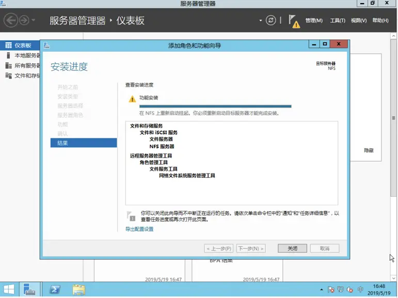Open the navigation history dropdown arrow
The height and width of the screenshot is (298, 398).
point(33,20)
